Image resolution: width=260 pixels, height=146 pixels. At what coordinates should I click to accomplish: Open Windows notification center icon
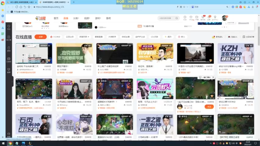pos(255,143)
